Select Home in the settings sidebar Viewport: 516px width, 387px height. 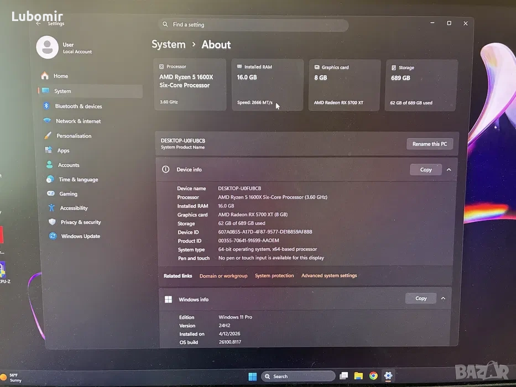pyautogui.click(x=60, y=76)
